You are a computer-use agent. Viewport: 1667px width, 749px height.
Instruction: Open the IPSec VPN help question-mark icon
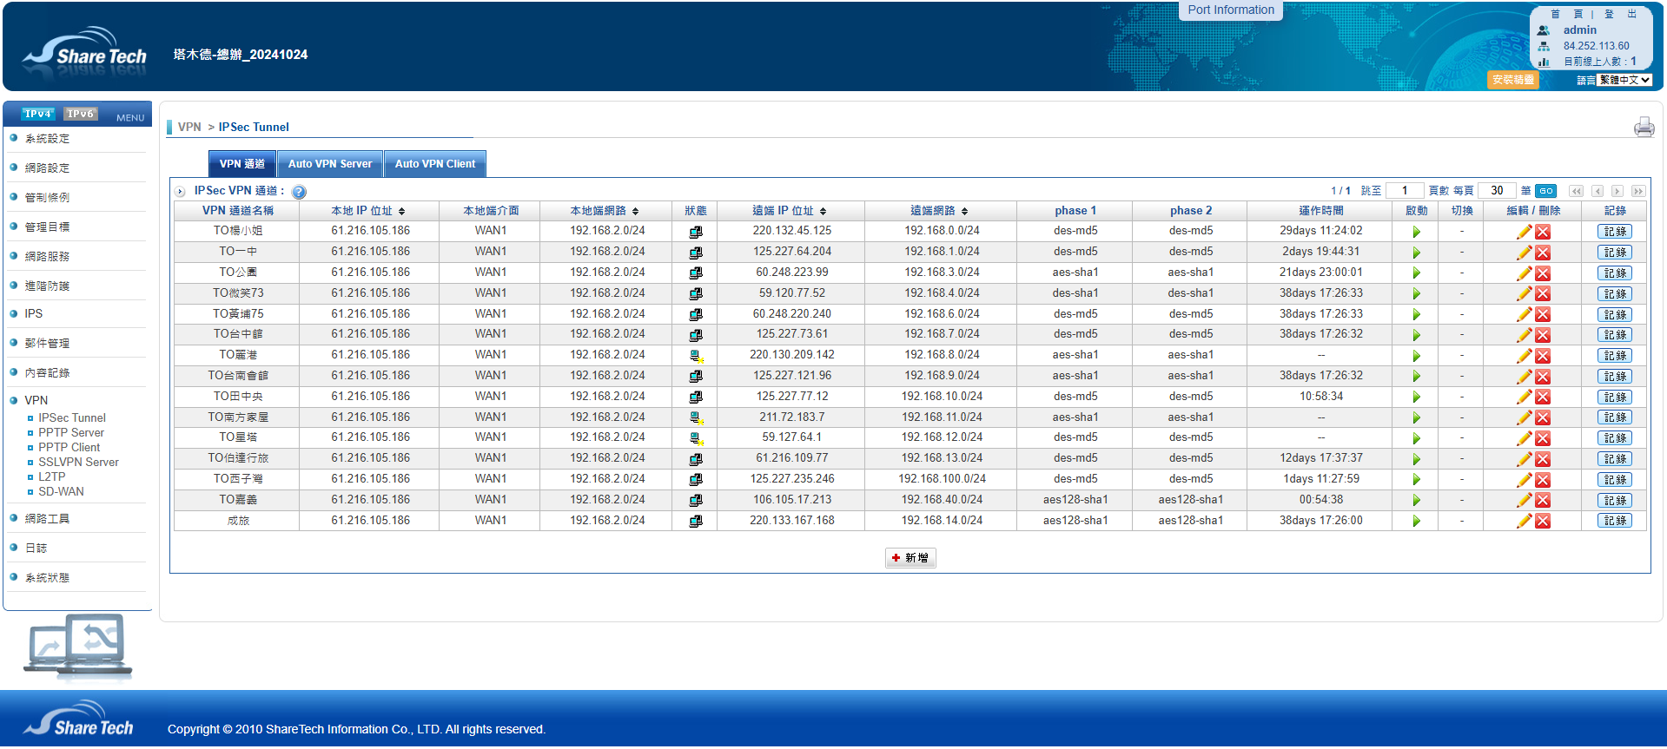(x=299, y=192)
